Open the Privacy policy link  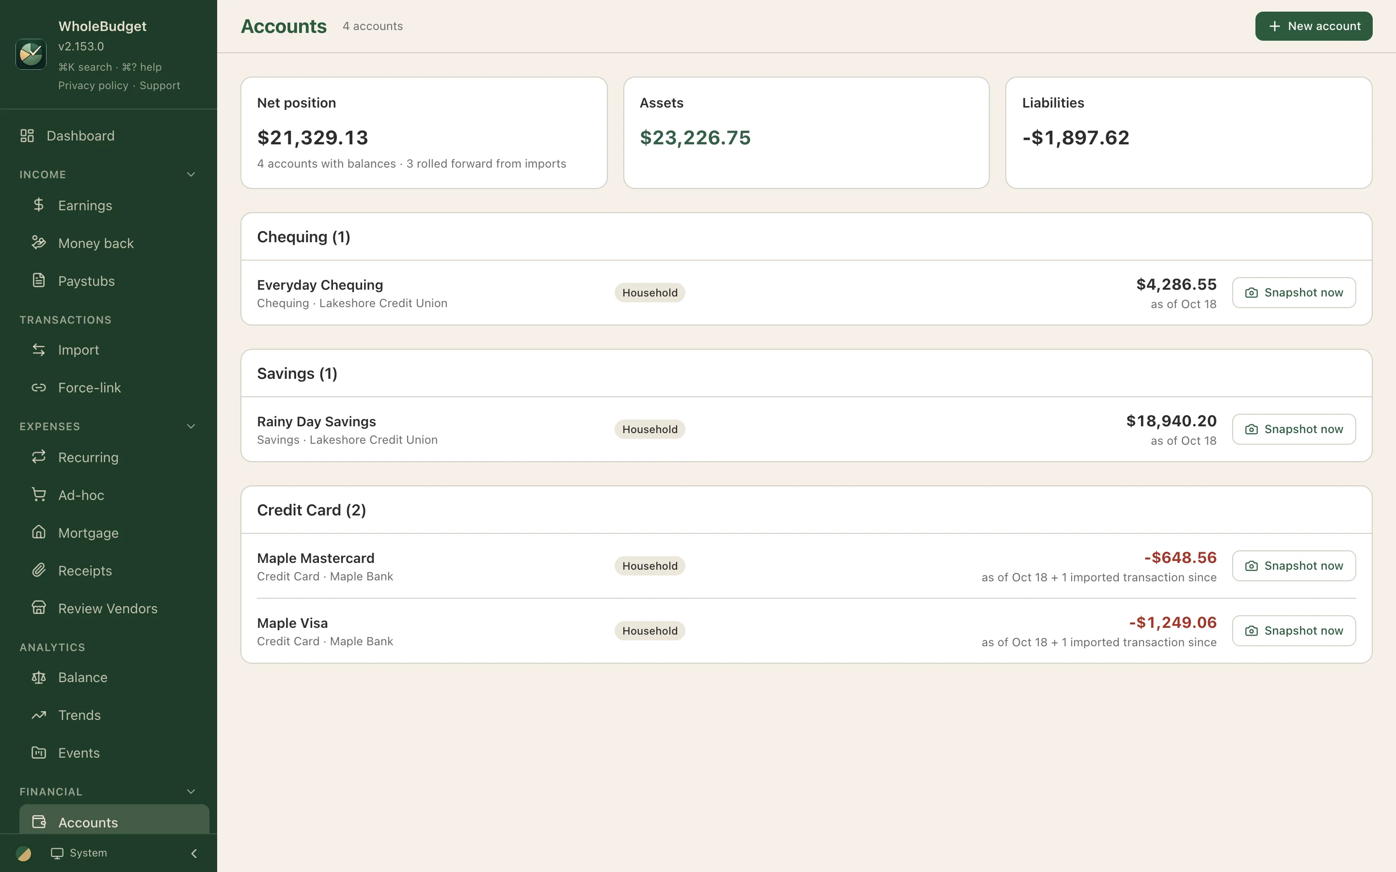coord(93,85)
